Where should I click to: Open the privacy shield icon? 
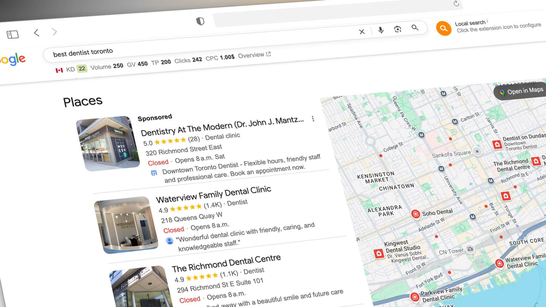pos(200,21)
